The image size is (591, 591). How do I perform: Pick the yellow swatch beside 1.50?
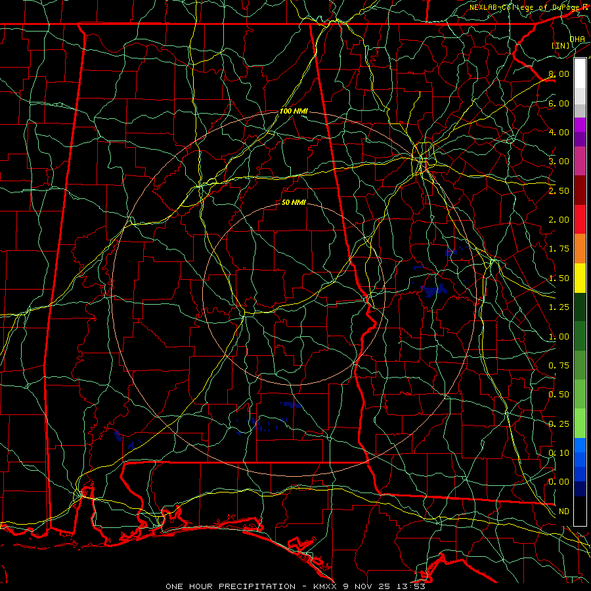(580, 278)
